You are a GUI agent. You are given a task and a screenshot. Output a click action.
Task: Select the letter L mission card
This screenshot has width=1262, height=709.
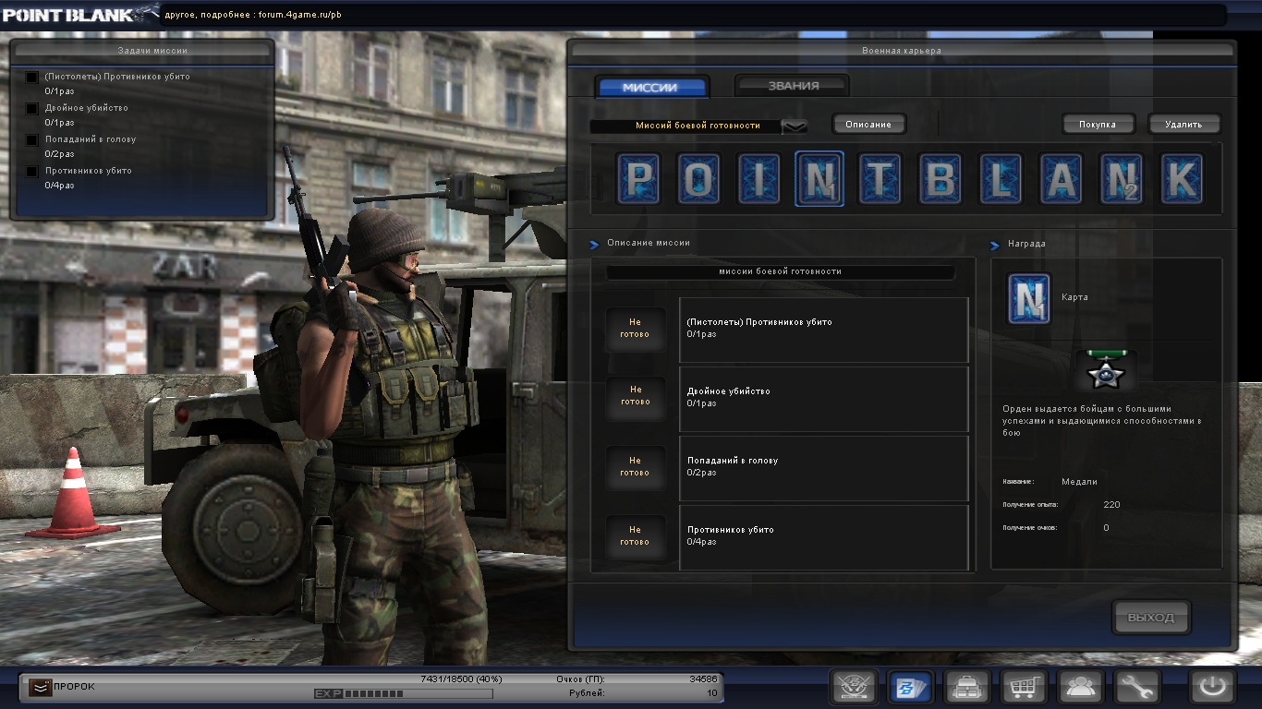1001,178
